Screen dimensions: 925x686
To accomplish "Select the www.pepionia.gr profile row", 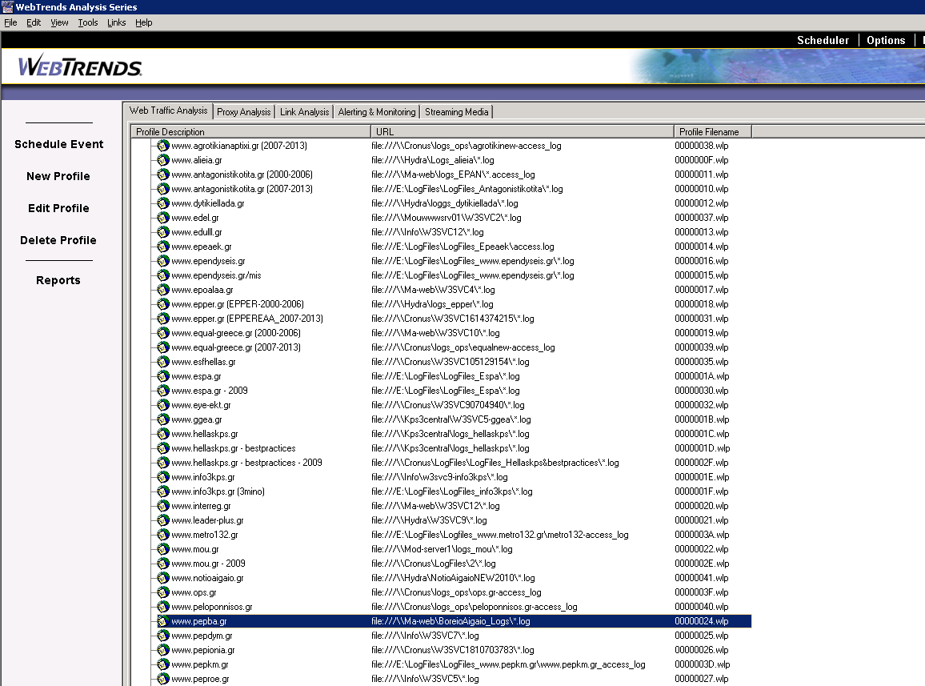I will [x=454, y=650].
